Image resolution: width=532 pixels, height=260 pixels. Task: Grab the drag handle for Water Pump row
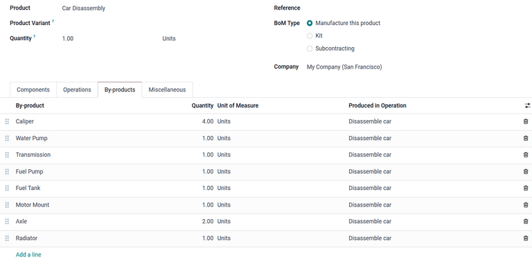point(7,138)
